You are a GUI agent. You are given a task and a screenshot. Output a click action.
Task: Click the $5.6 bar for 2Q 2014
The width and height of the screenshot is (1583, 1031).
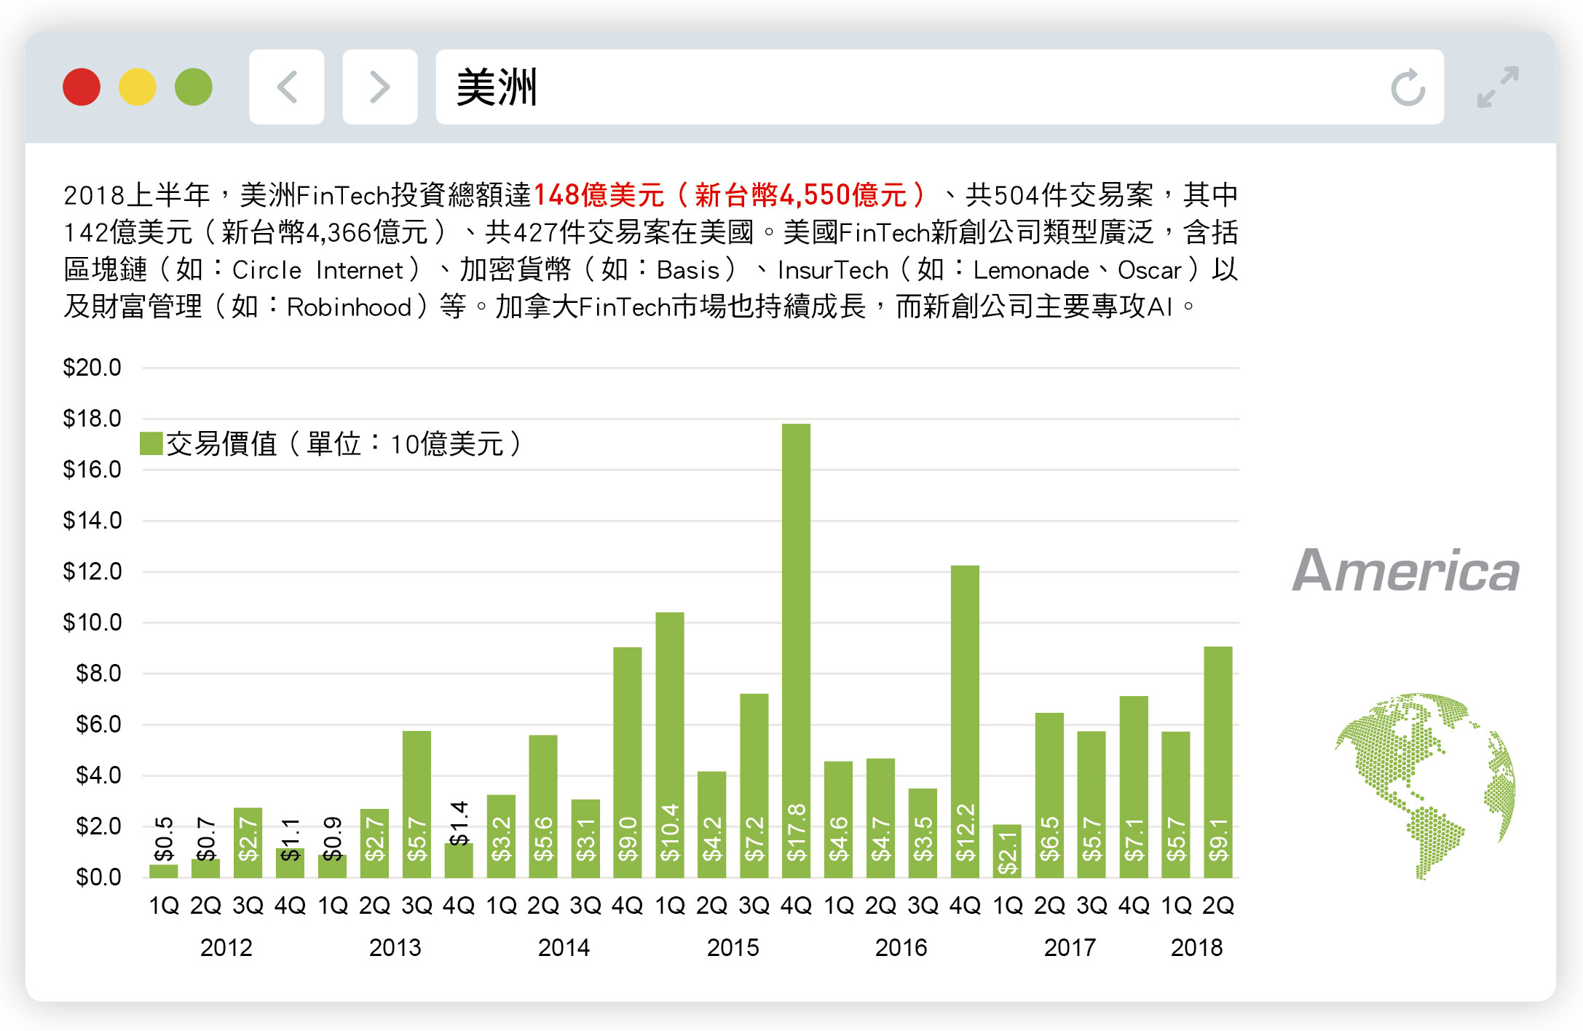543,806
